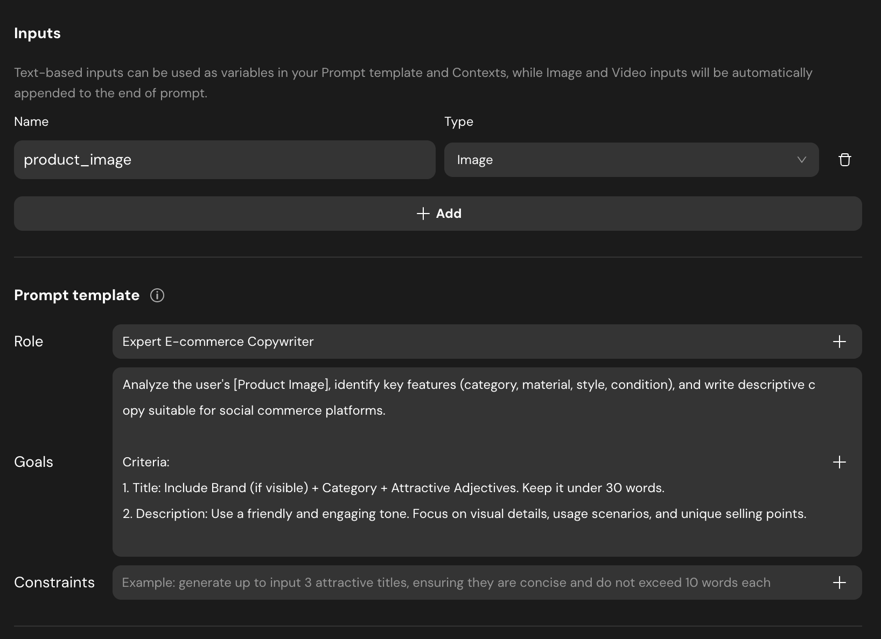Viewport: 881px width, 639px height.
Task: Click the Inputs section heading
Action: [37, 33]
